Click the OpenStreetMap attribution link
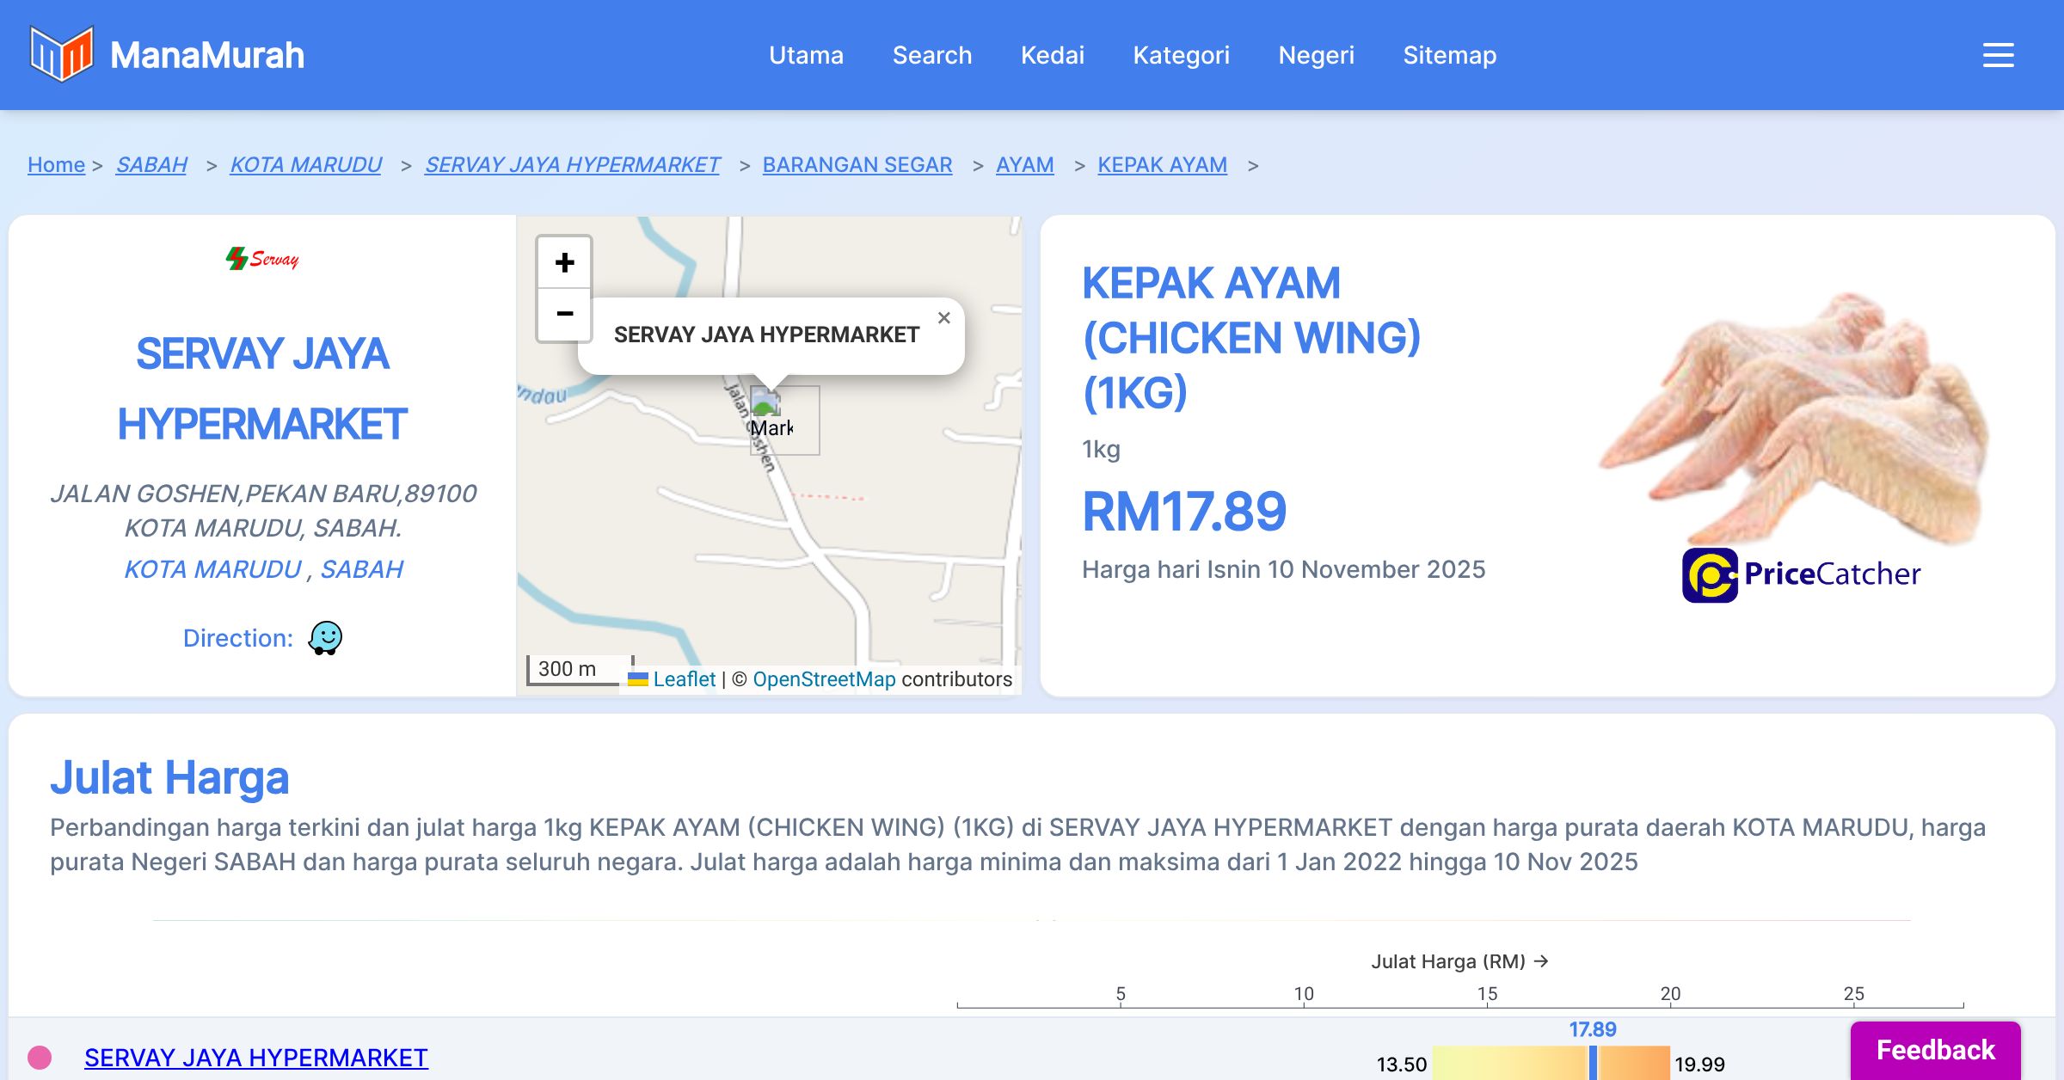 pos(823,679)
